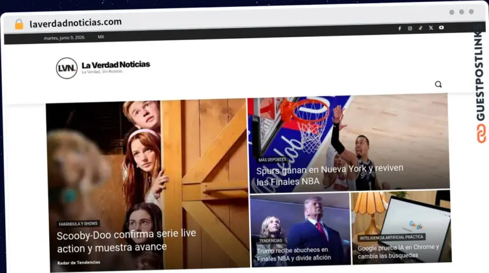Click the padlock icon in address bar
489x273 pixels.
coord(19,24)
